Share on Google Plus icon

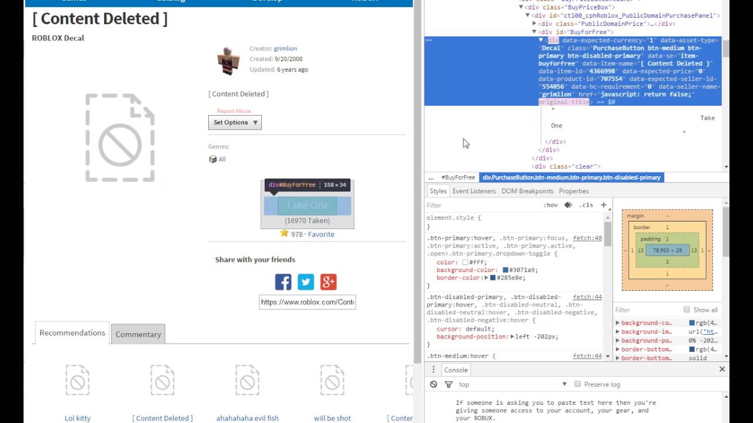328,282
